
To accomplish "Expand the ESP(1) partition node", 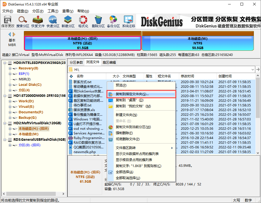I will (10, 74).
